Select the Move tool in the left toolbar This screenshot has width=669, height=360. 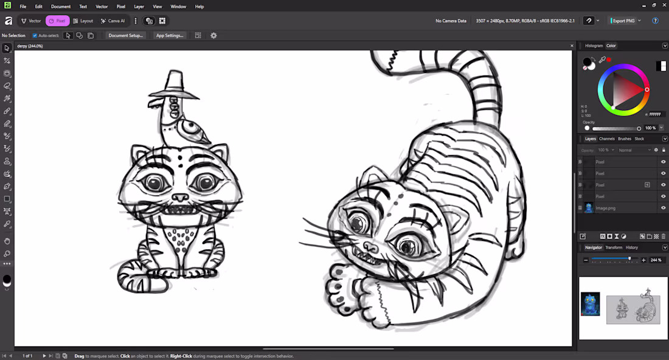(x=7, y=48)
